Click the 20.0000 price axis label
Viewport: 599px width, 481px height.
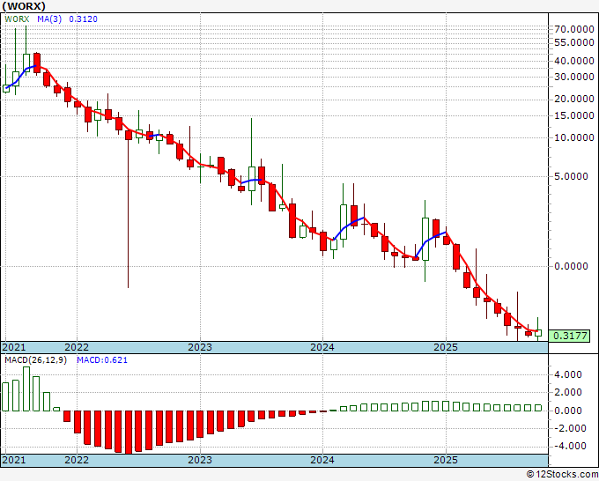point(574,100)
